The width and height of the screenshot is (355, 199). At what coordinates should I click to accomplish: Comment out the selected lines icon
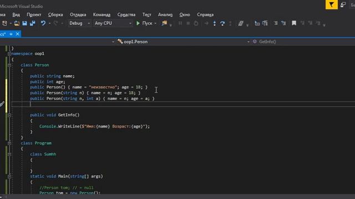point(276,23)
